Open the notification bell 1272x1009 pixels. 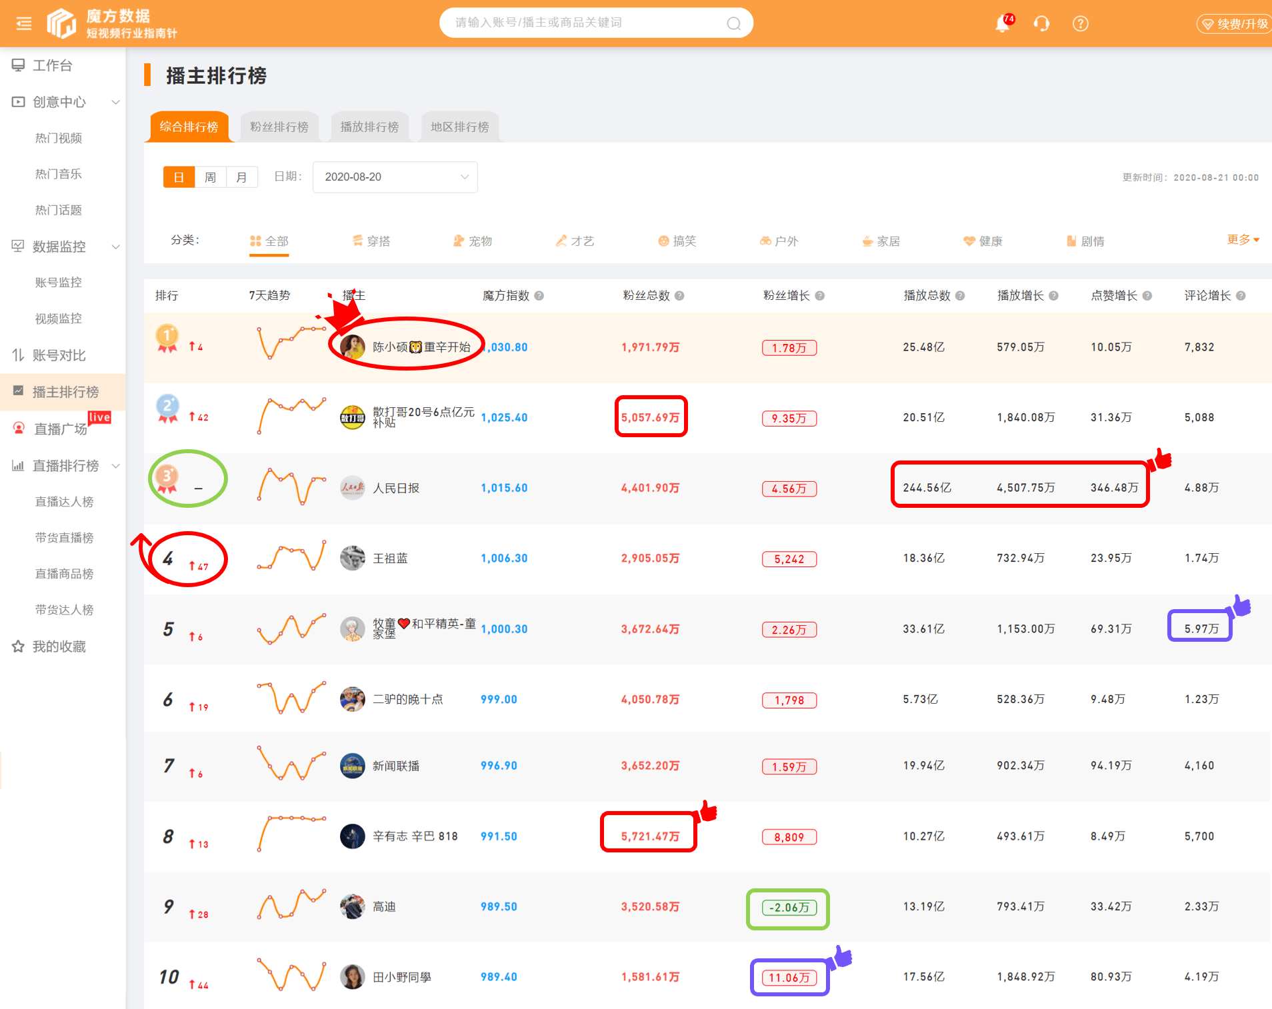click(x=1003, y=24)
